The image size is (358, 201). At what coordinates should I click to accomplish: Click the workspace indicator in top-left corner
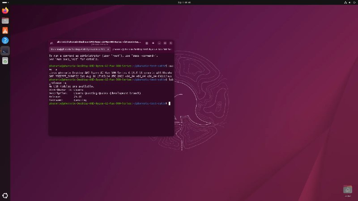[x=4, y=2]
